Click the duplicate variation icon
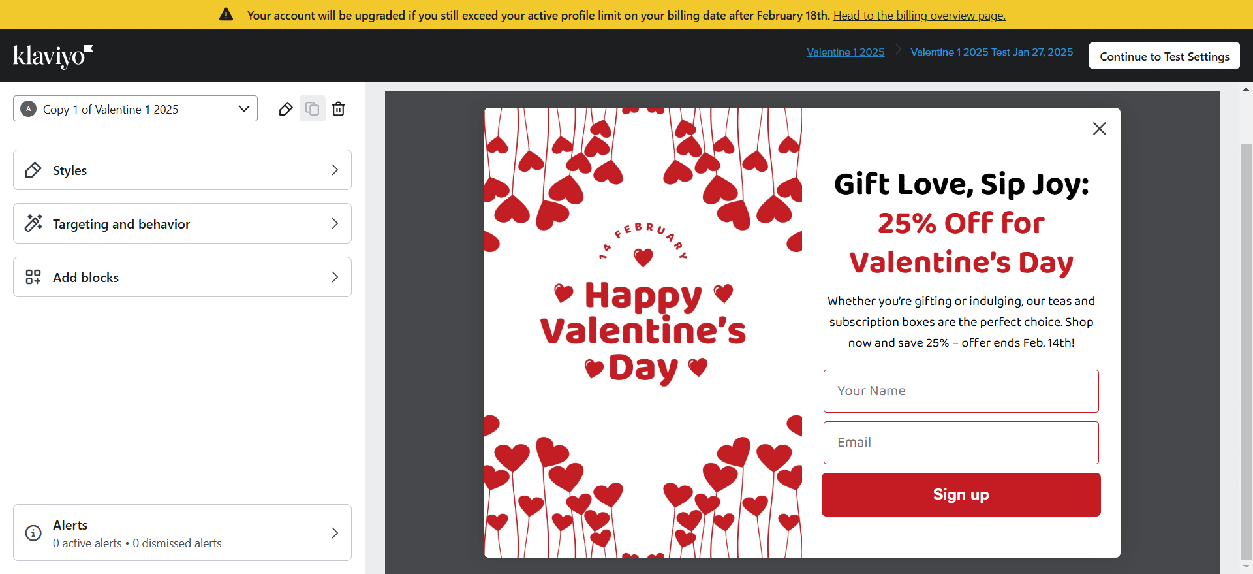The image size is (1253, 574). [x=313, y=108]
